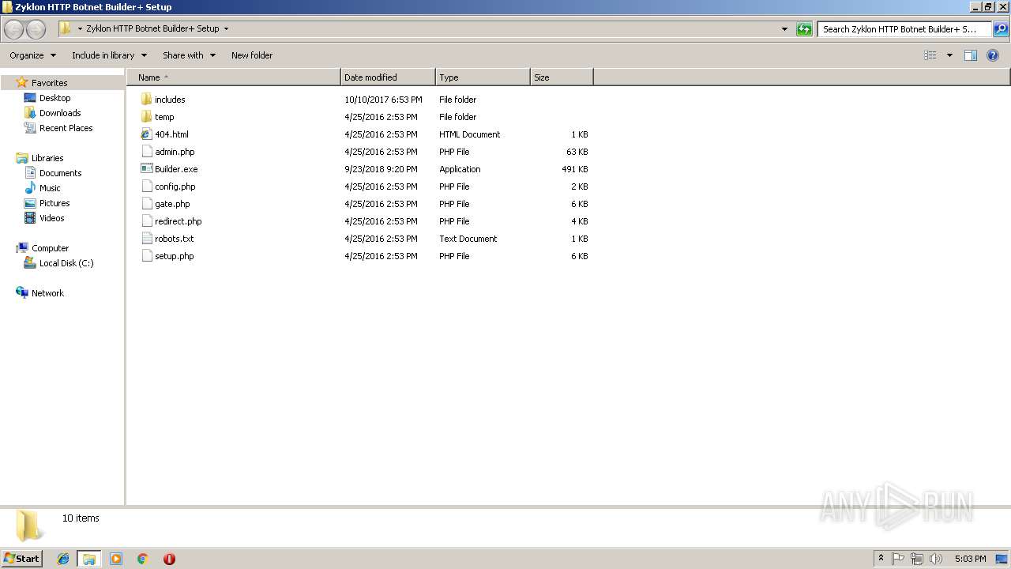The image size is (1011, 569).
Task: Click the Change your view icon
Action: point(930,55)
